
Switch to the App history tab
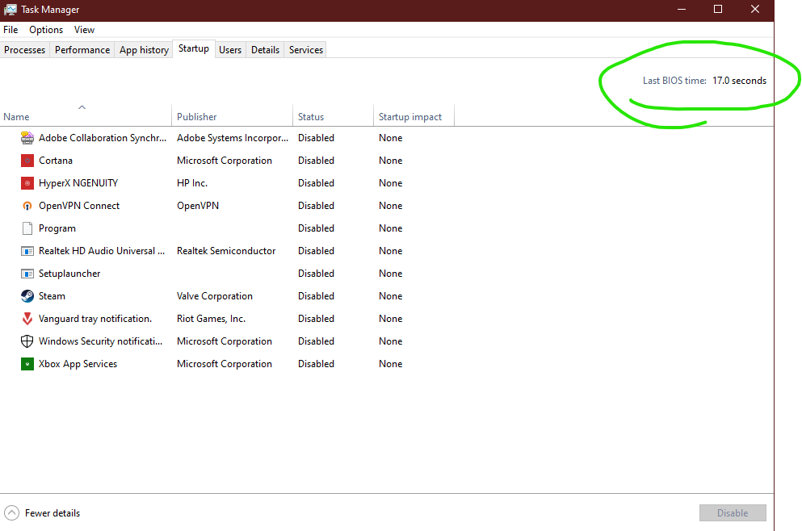pyautogui.click(x=144, y=49)
